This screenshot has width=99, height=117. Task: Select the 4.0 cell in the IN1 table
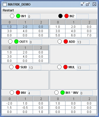coord(25,31)
